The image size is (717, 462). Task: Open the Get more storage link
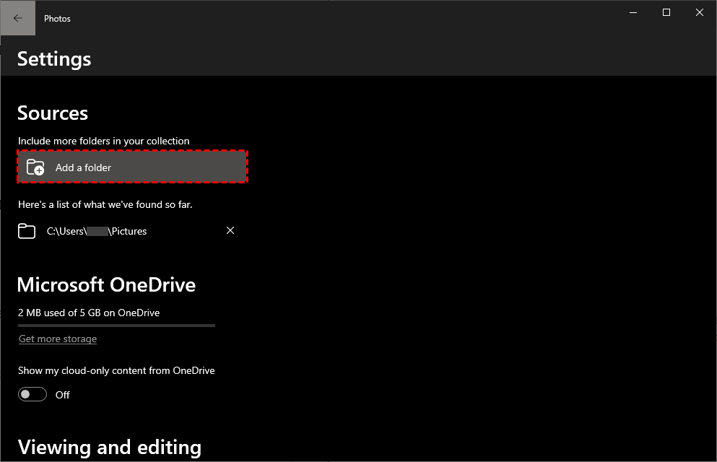coord(57,339)
